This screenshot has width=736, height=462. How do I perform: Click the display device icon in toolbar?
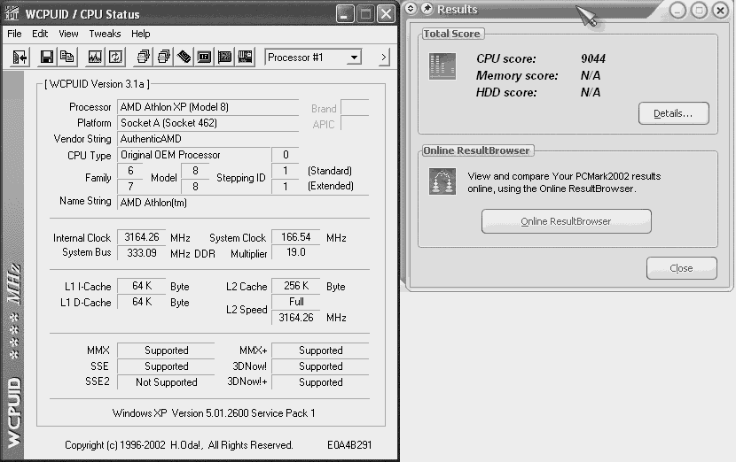pyautogui.click(x=204, y=58)
